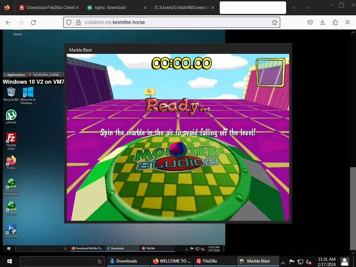Open Follow On Mastodon shortcut
Screen dimensions: 356x267
click(11, 187)
